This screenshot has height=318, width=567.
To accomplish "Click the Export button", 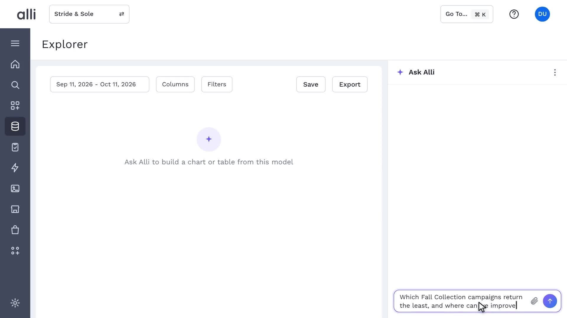I will click(350, 85).
